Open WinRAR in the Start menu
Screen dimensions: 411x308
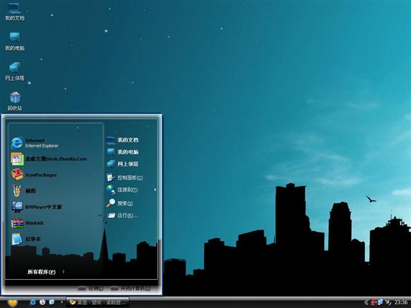[33, 223]
